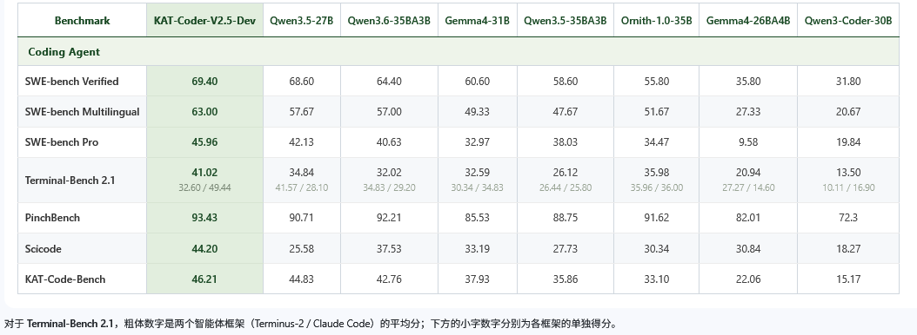Select the 13.50 average score cell
This screenshot has height=335, width=917.
tap(848, 172)
